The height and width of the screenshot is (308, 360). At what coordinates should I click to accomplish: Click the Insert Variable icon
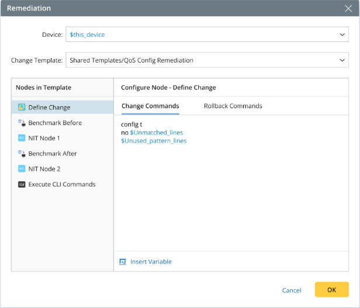point(123,262)
